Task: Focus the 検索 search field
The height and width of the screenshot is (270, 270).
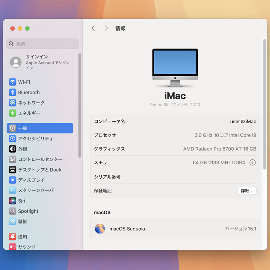Action: 43,44
